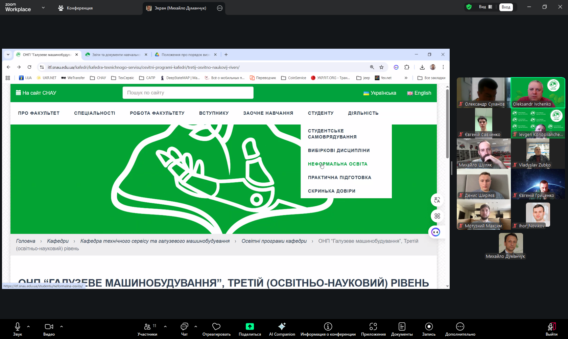This screenshot has width=568, height=339.
Task: Click Вход sign-in button in Zoom
Action: (x=506, y=7)
